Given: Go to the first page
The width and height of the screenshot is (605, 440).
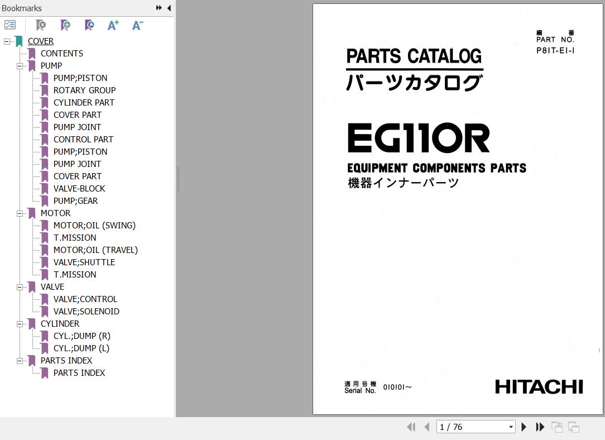Looking at the screenshot, I should tap(411, 427).
